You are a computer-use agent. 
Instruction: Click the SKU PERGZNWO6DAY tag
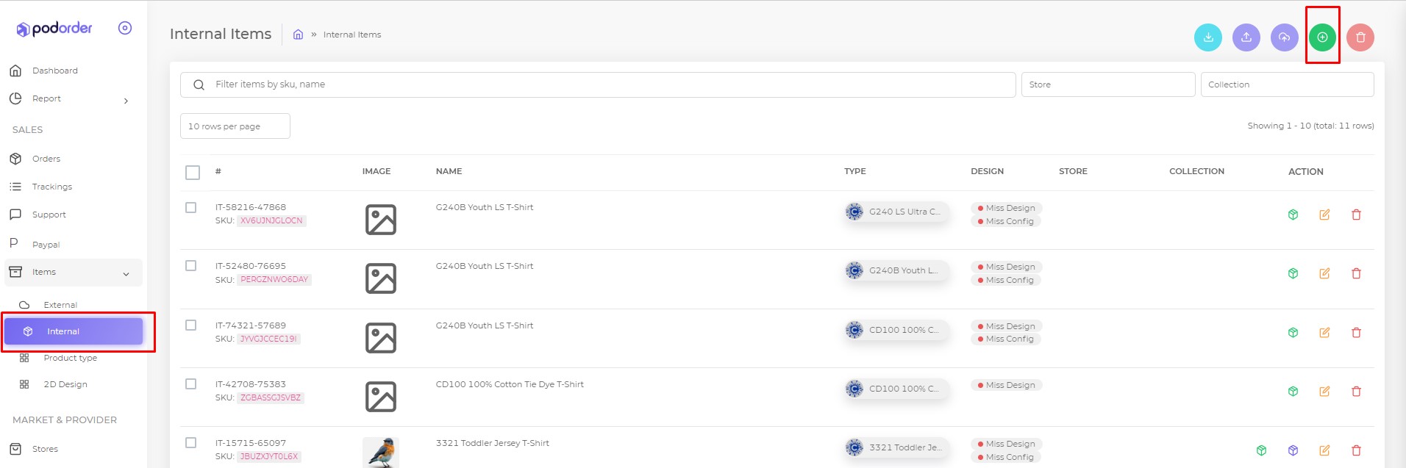pos(274,279)
